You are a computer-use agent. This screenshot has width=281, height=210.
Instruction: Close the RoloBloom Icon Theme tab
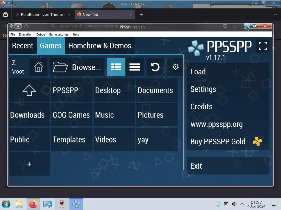[x=69, y=15]
